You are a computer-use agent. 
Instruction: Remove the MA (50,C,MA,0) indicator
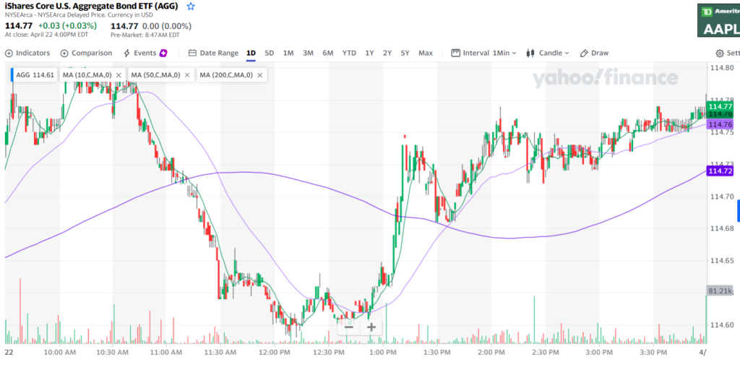point(187,74)
